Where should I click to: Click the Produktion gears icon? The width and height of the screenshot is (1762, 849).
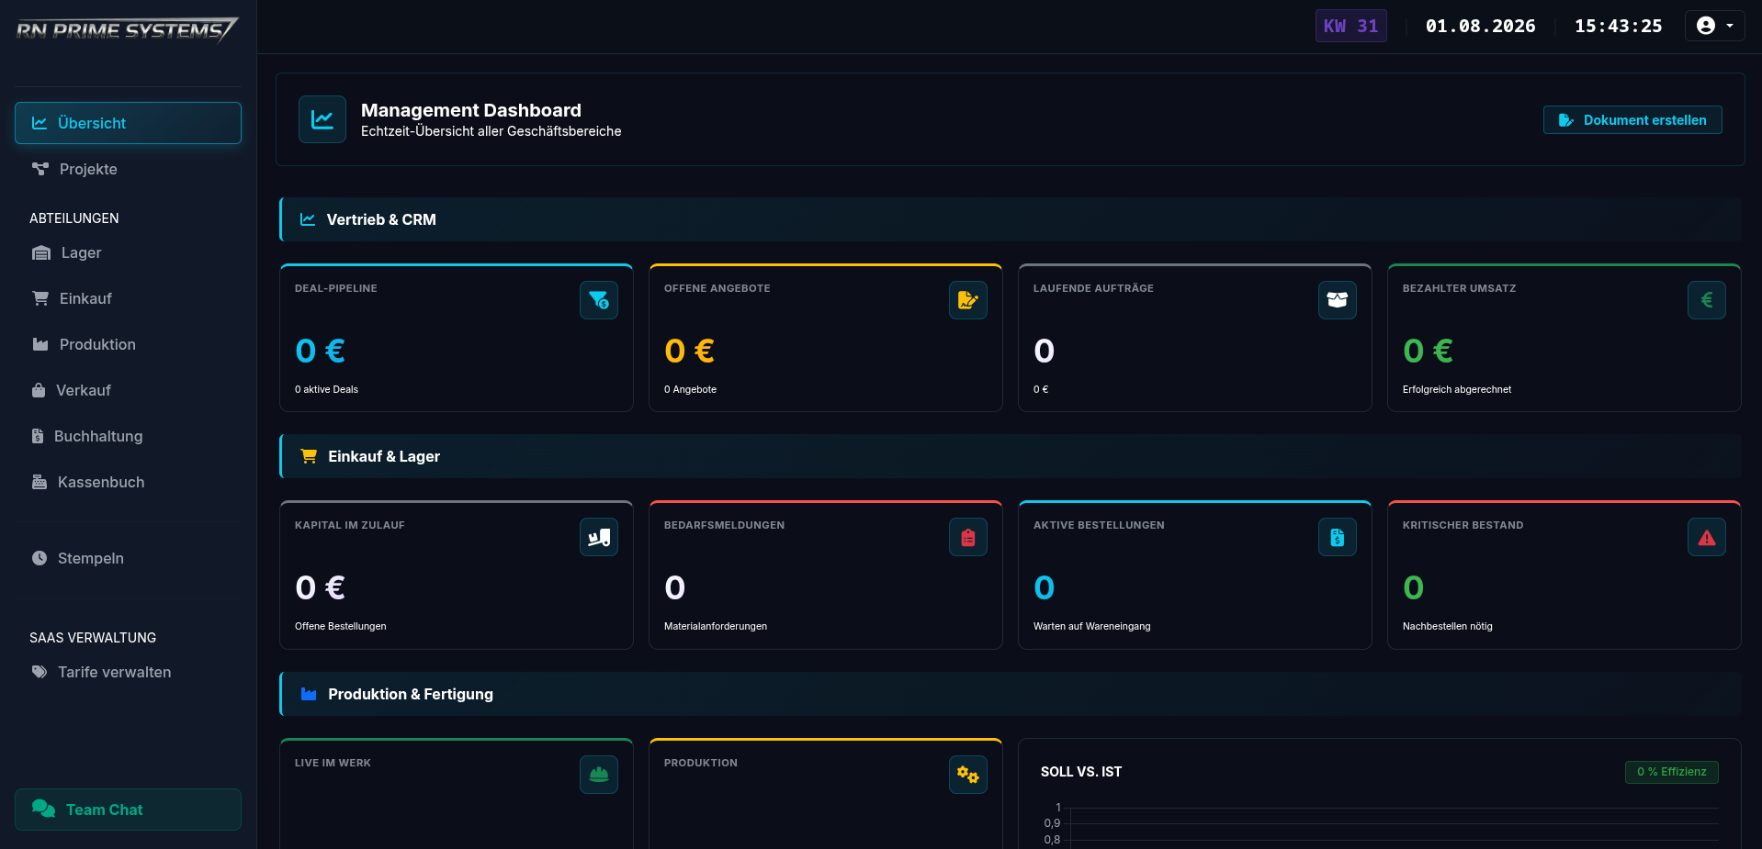(x=968, y=775)
